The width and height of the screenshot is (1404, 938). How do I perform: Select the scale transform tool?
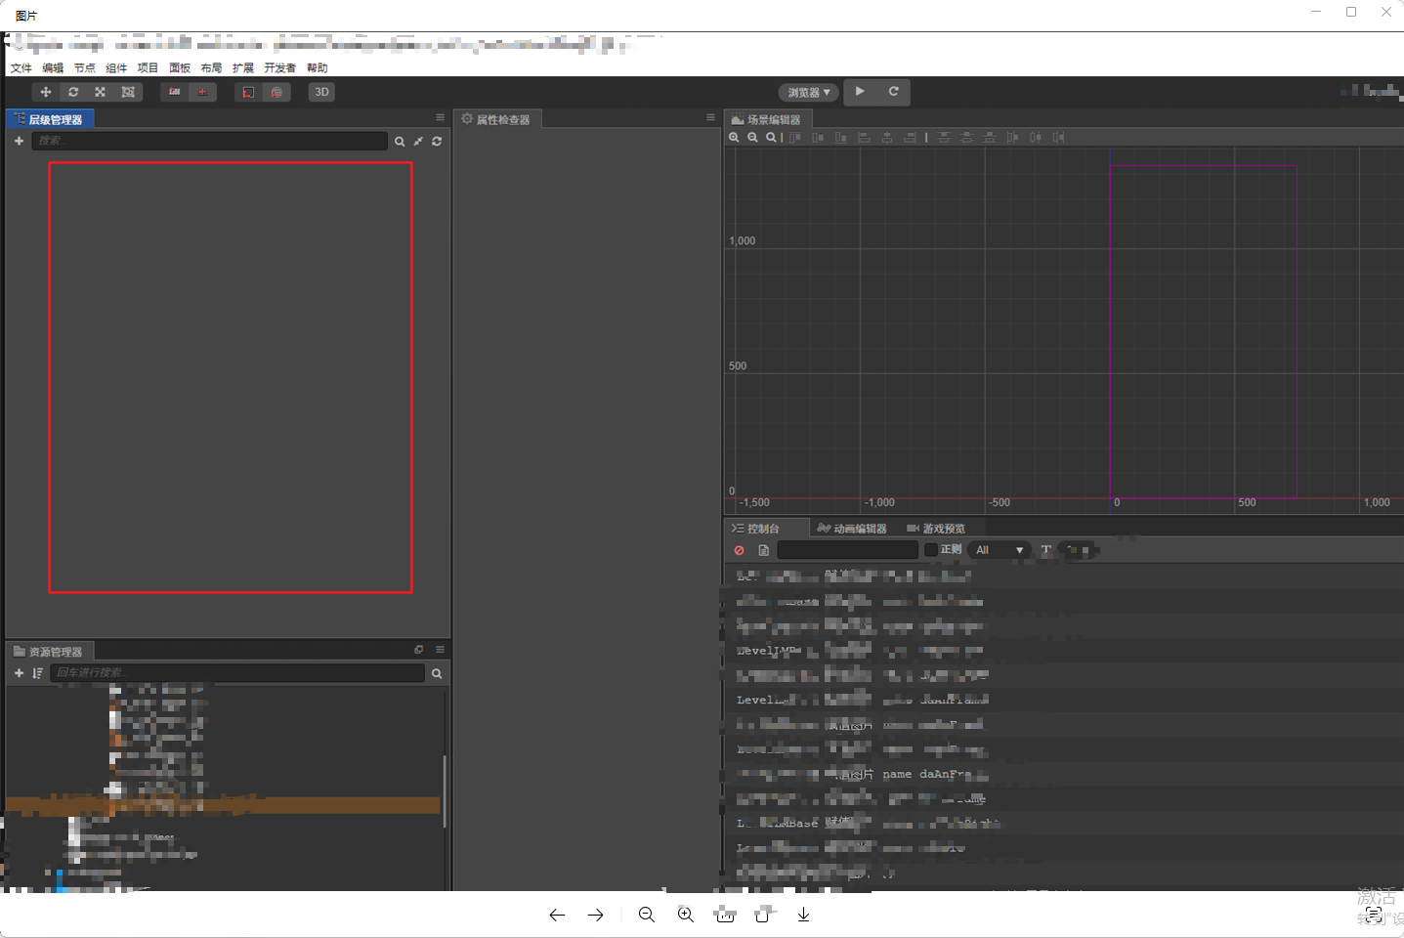click(100, 92)
